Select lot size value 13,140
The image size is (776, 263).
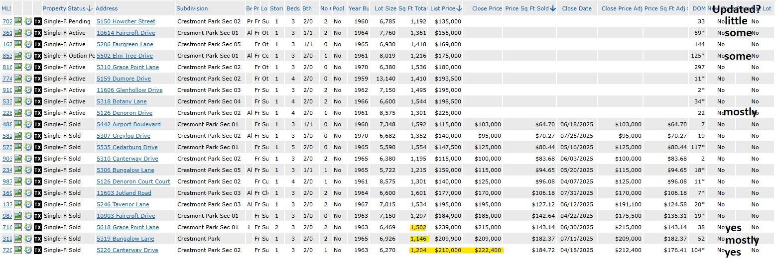coord(386,79)
